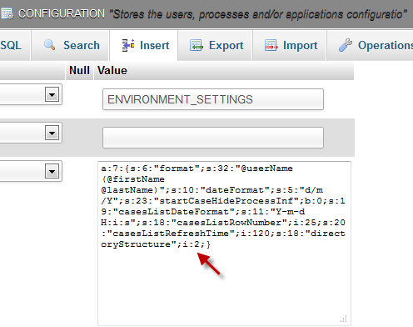Click the Insert row icon
This screenshot has height=327, width=413.
[128, 45]
